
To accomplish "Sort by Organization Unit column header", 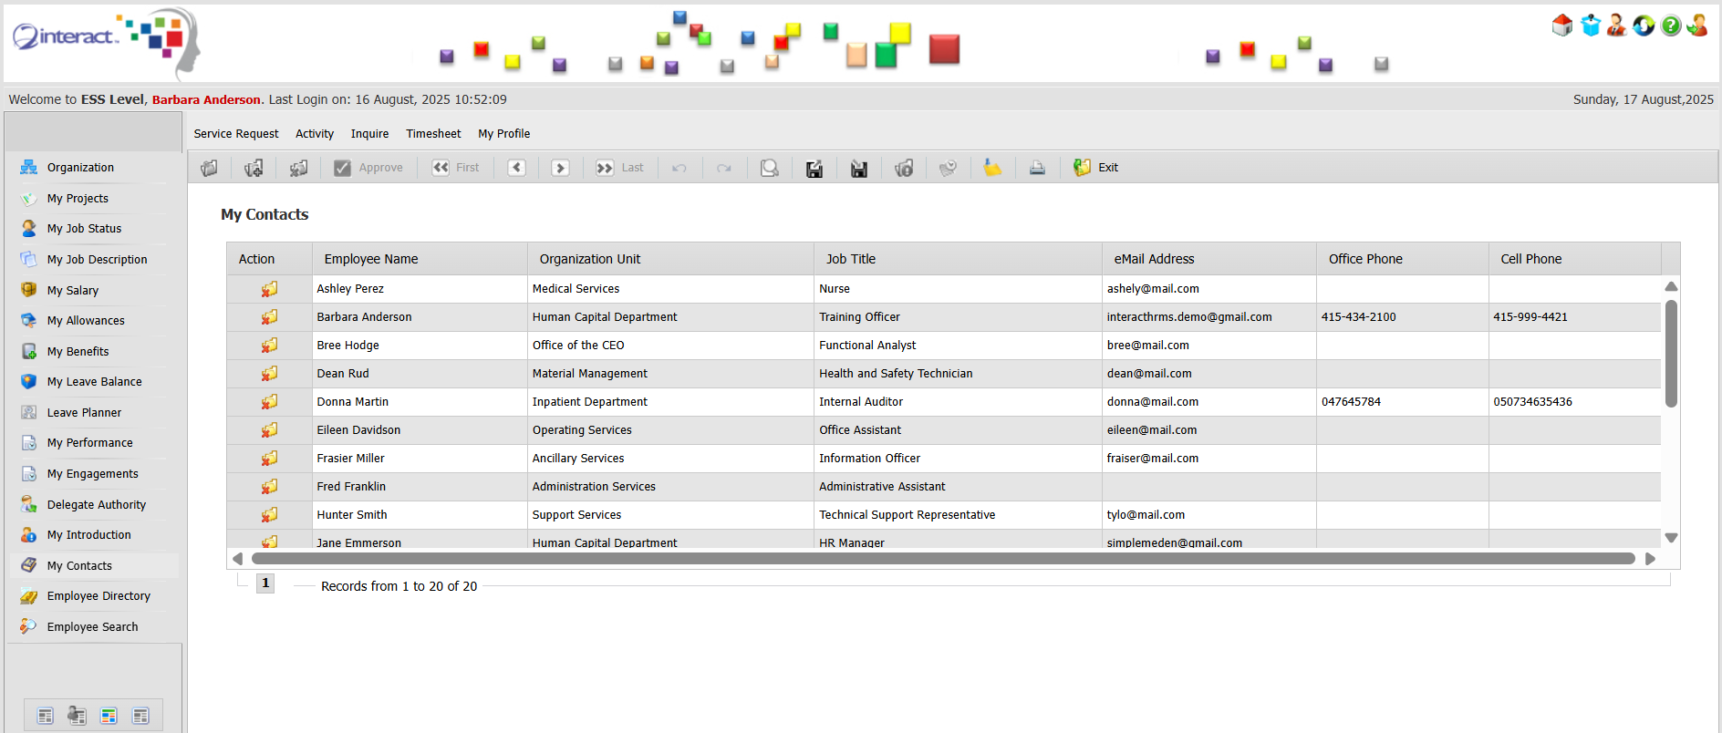I will tap(670, 259).
